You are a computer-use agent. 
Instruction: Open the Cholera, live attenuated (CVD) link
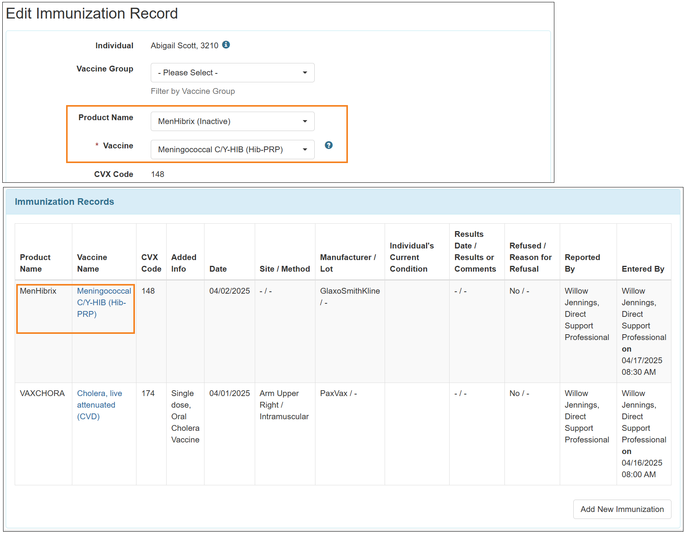(99, 405)
